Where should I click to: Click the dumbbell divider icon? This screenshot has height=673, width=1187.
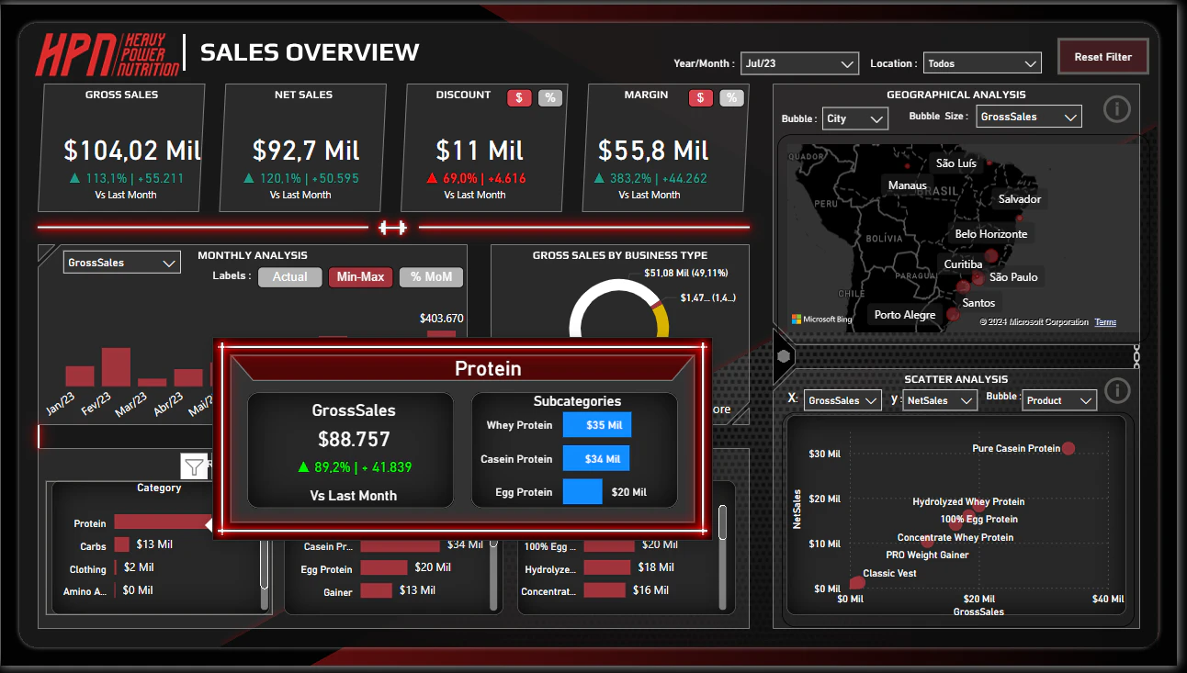pyautogui.click(x=393, y=228)
